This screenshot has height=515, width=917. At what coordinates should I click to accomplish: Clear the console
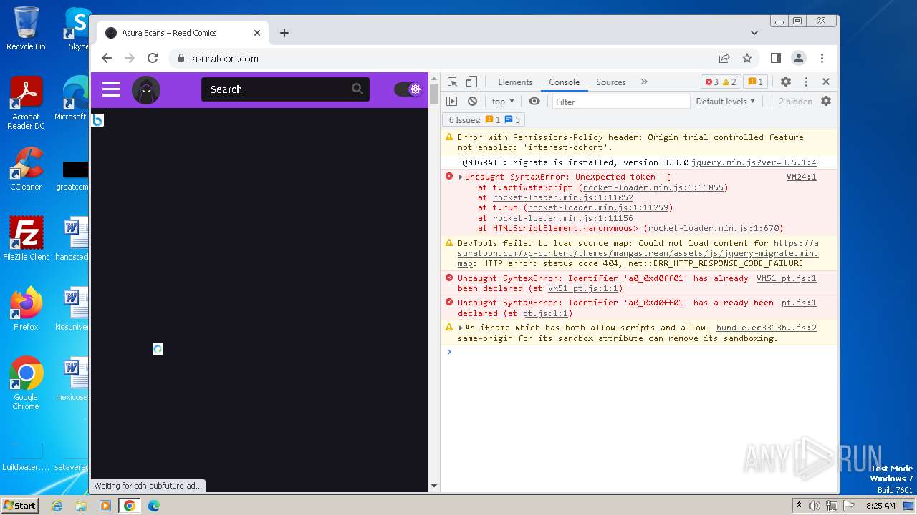[472, 102]
